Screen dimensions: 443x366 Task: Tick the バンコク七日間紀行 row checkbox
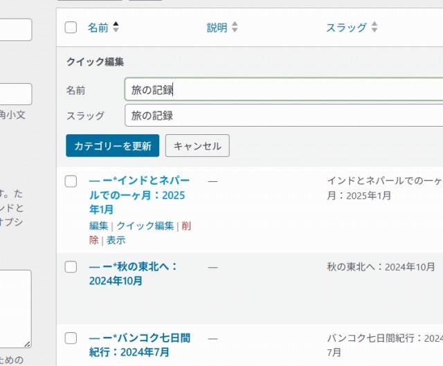(71, 338)
